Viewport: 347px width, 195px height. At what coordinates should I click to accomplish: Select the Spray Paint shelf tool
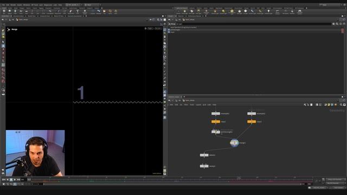pos(71,11)
